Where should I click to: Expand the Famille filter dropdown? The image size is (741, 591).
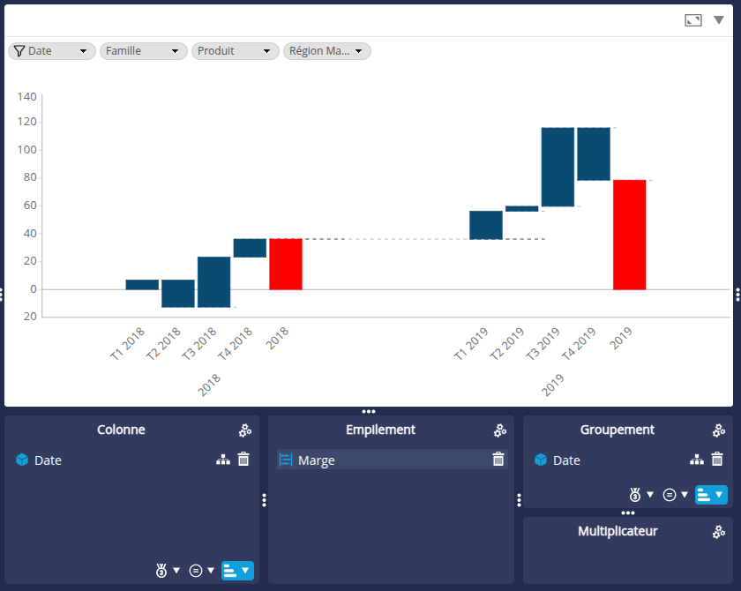[x=144, y=51]
